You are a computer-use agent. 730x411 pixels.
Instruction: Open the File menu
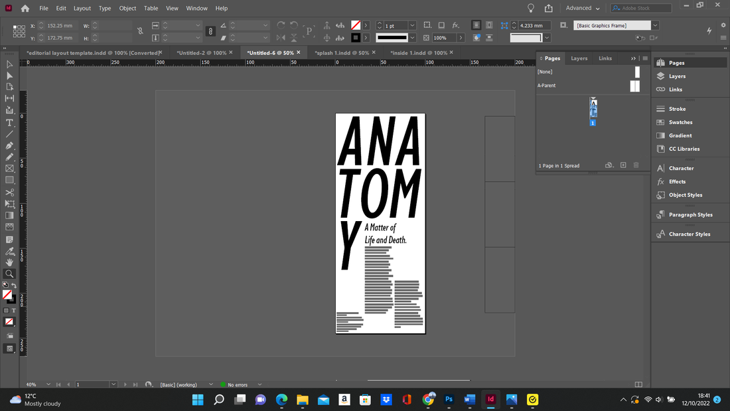point(44,8)
